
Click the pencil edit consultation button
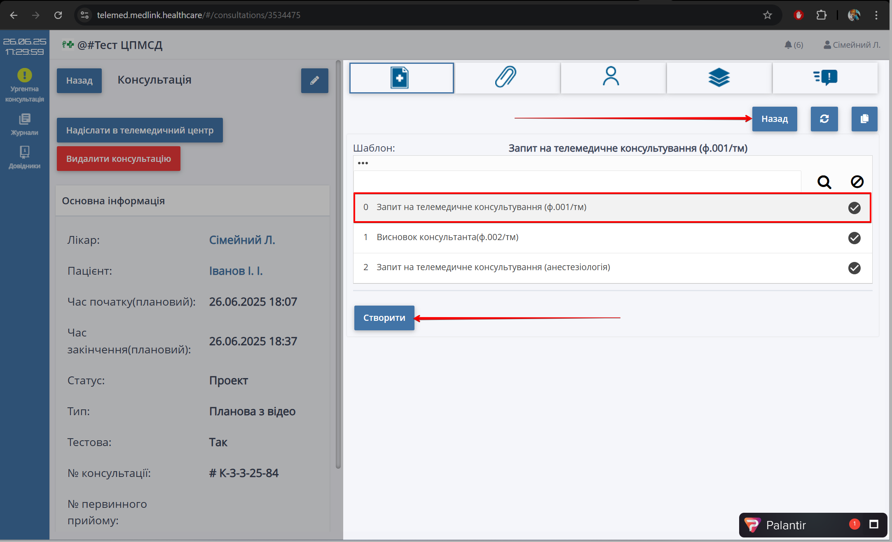point(314,81)
